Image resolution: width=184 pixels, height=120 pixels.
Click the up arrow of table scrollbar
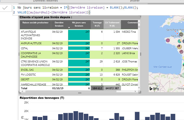139,23
